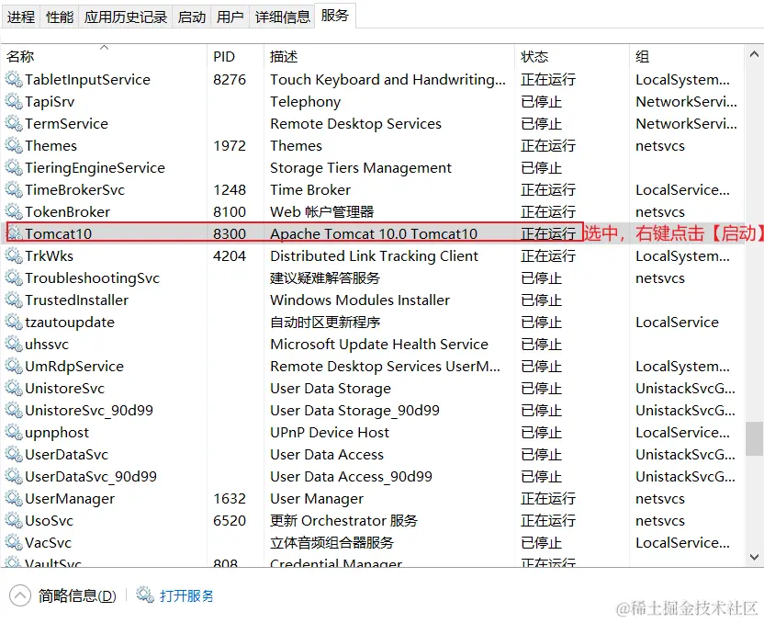Click the gear icon beside TrustedInstaller
Viewport: 764px width, 623px height.
point(14,300)
